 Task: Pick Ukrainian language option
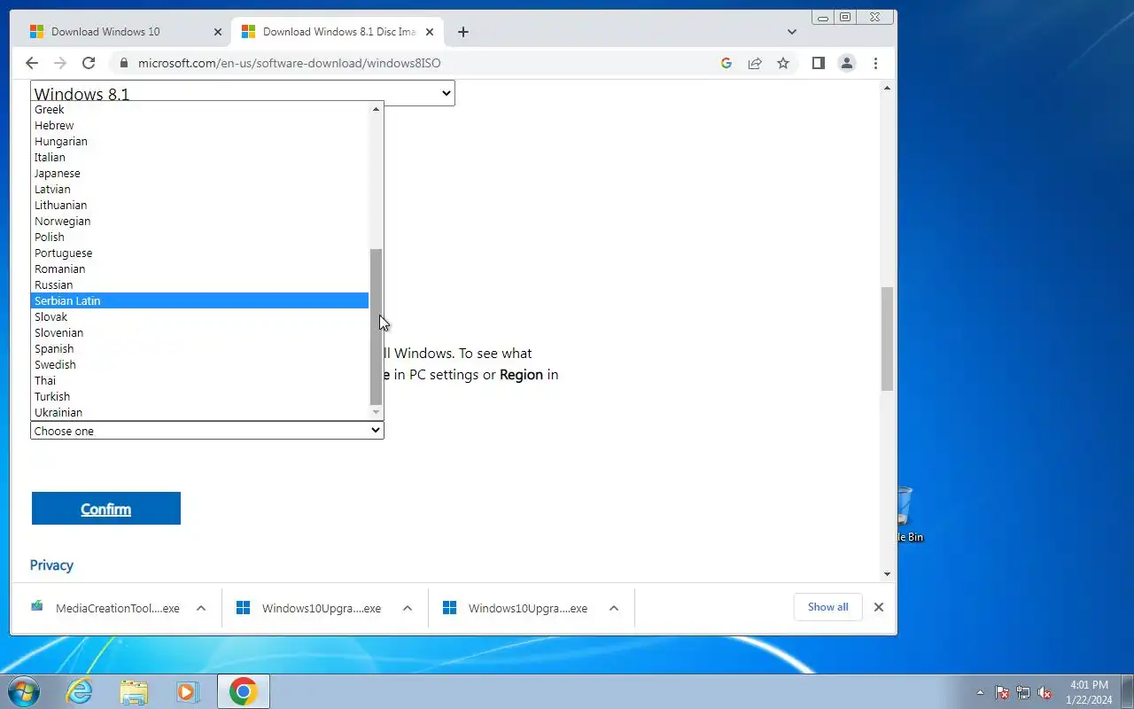coord(199,413)
